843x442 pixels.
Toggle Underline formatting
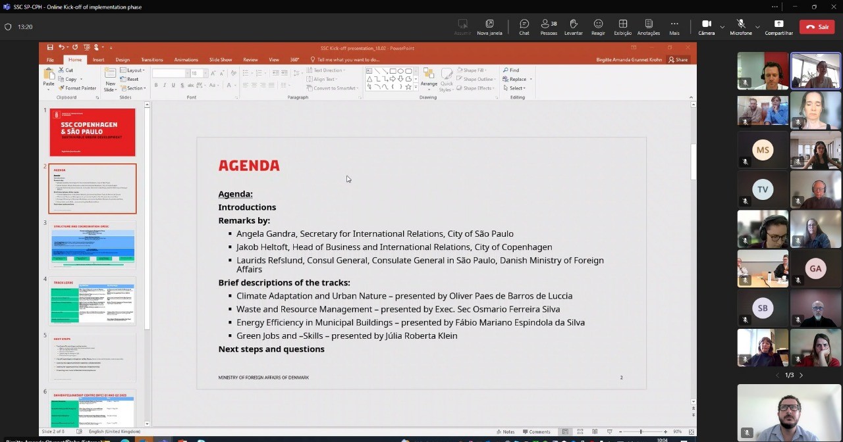point(173,86)
